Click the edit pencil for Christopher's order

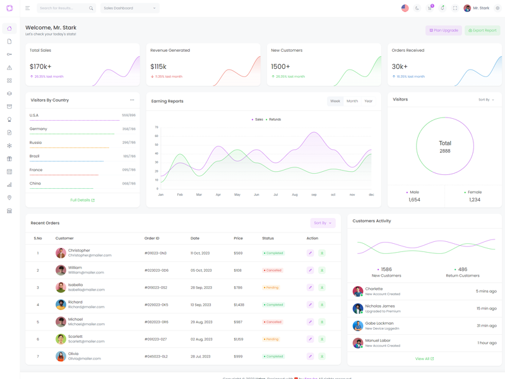pos(310,253)
